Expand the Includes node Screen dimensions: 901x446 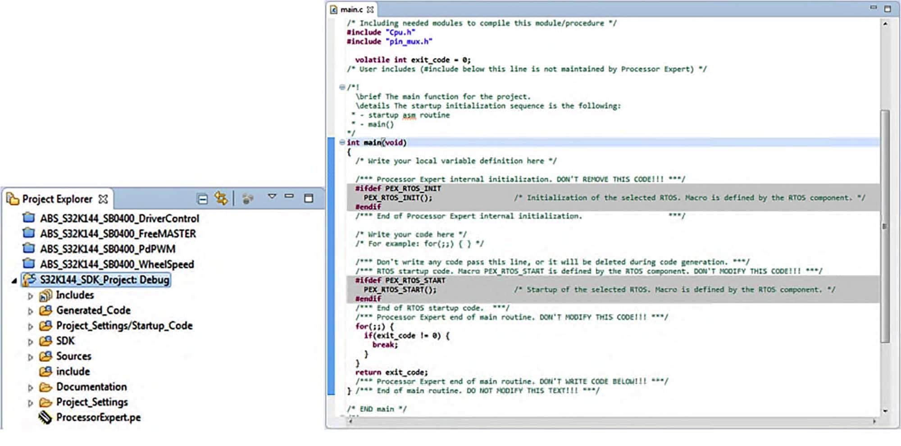pos(30,296)
